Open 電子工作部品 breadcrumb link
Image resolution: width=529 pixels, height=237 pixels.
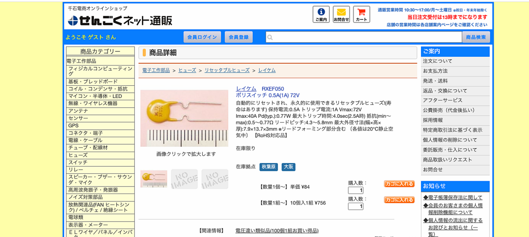click(156, 70)
